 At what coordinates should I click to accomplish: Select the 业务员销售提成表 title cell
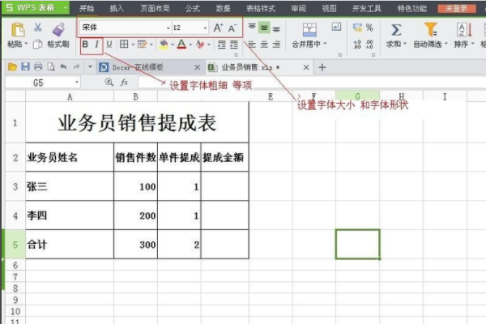pos(137,122)
